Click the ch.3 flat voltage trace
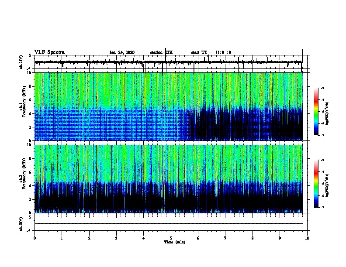 168,224
